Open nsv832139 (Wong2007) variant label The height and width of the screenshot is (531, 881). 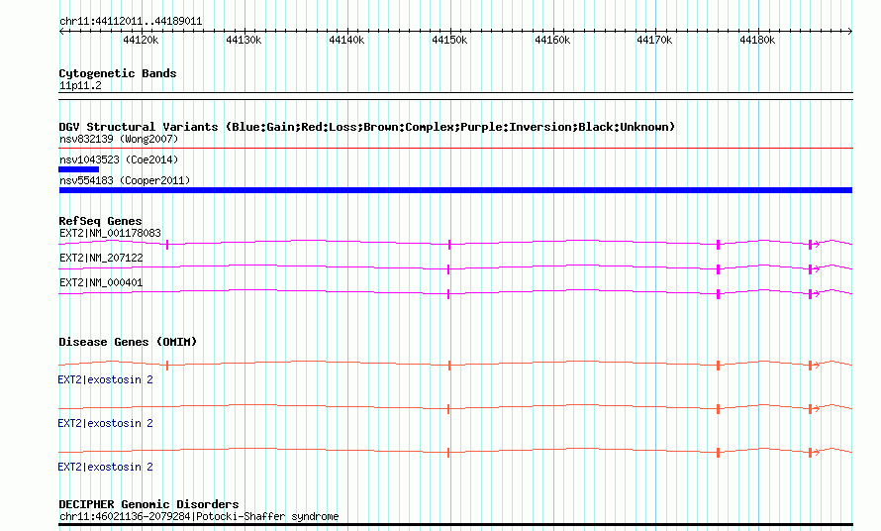click(119, 139)
